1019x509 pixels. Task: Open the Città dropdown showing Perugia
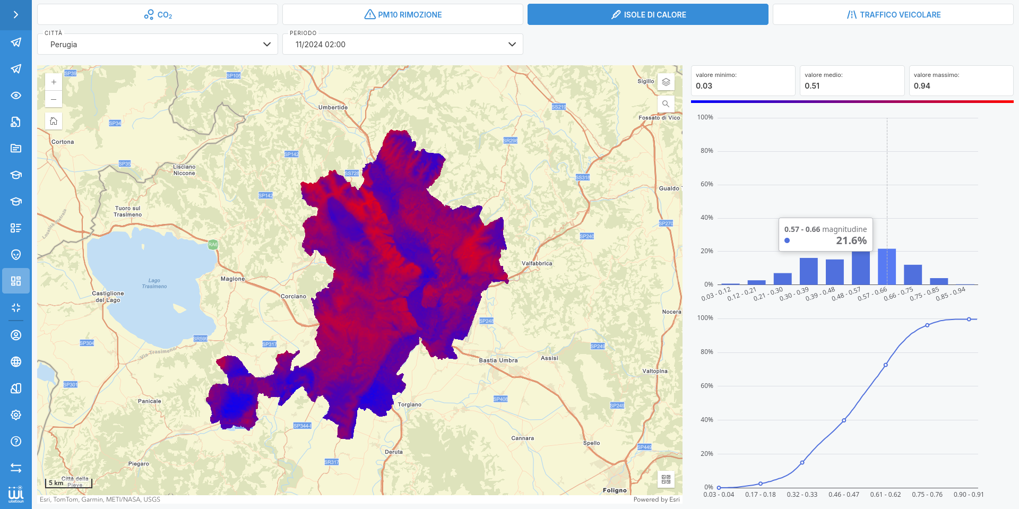tap(158, 45)
